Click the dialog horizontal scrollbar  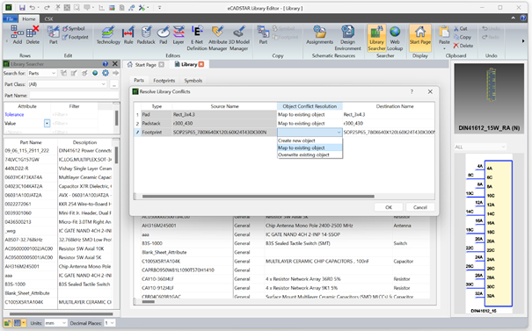click(259, 196)
